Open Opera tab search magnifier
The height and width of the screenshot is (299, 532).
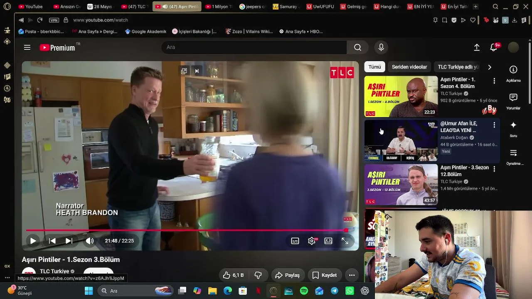495,7
